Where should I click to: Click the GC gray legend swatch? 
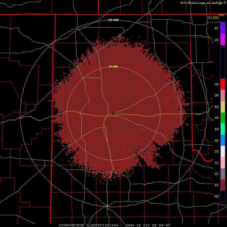click(223, 174)
